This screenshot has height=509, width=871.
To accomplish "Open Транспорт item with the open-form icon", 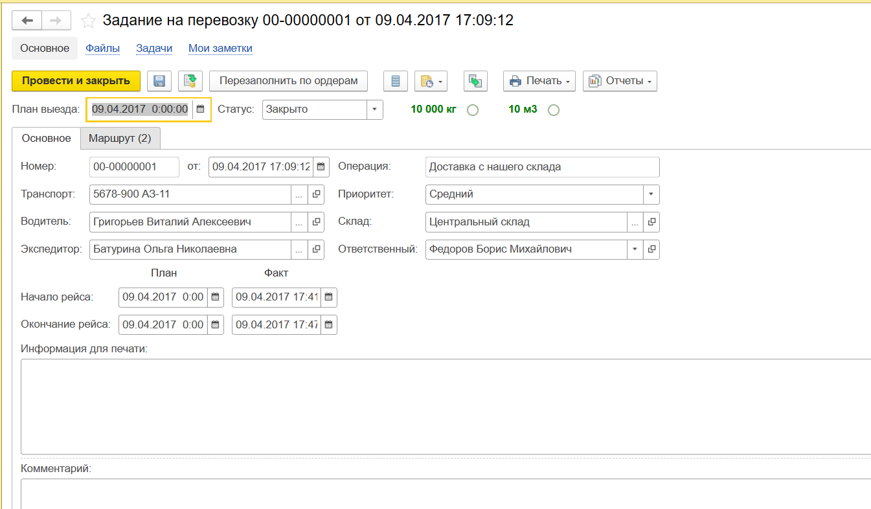I will (316, 194).
